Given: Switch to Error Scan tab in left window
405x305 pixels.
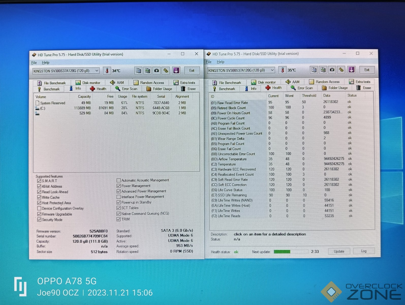Looking at the screenshot, I should (126, 89).
